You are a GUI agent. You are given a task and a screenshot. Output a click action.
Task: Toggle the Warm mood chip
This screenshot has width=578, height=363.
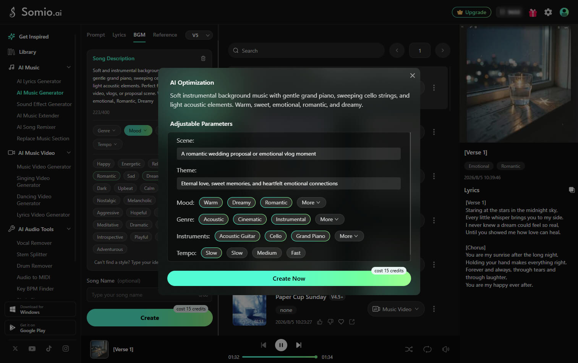[210, 202]
